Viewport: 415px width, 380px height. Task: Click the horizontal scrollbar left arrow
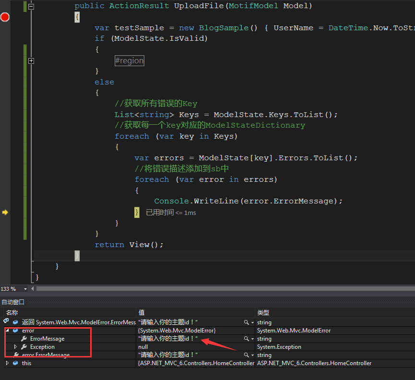click(32, 289)
